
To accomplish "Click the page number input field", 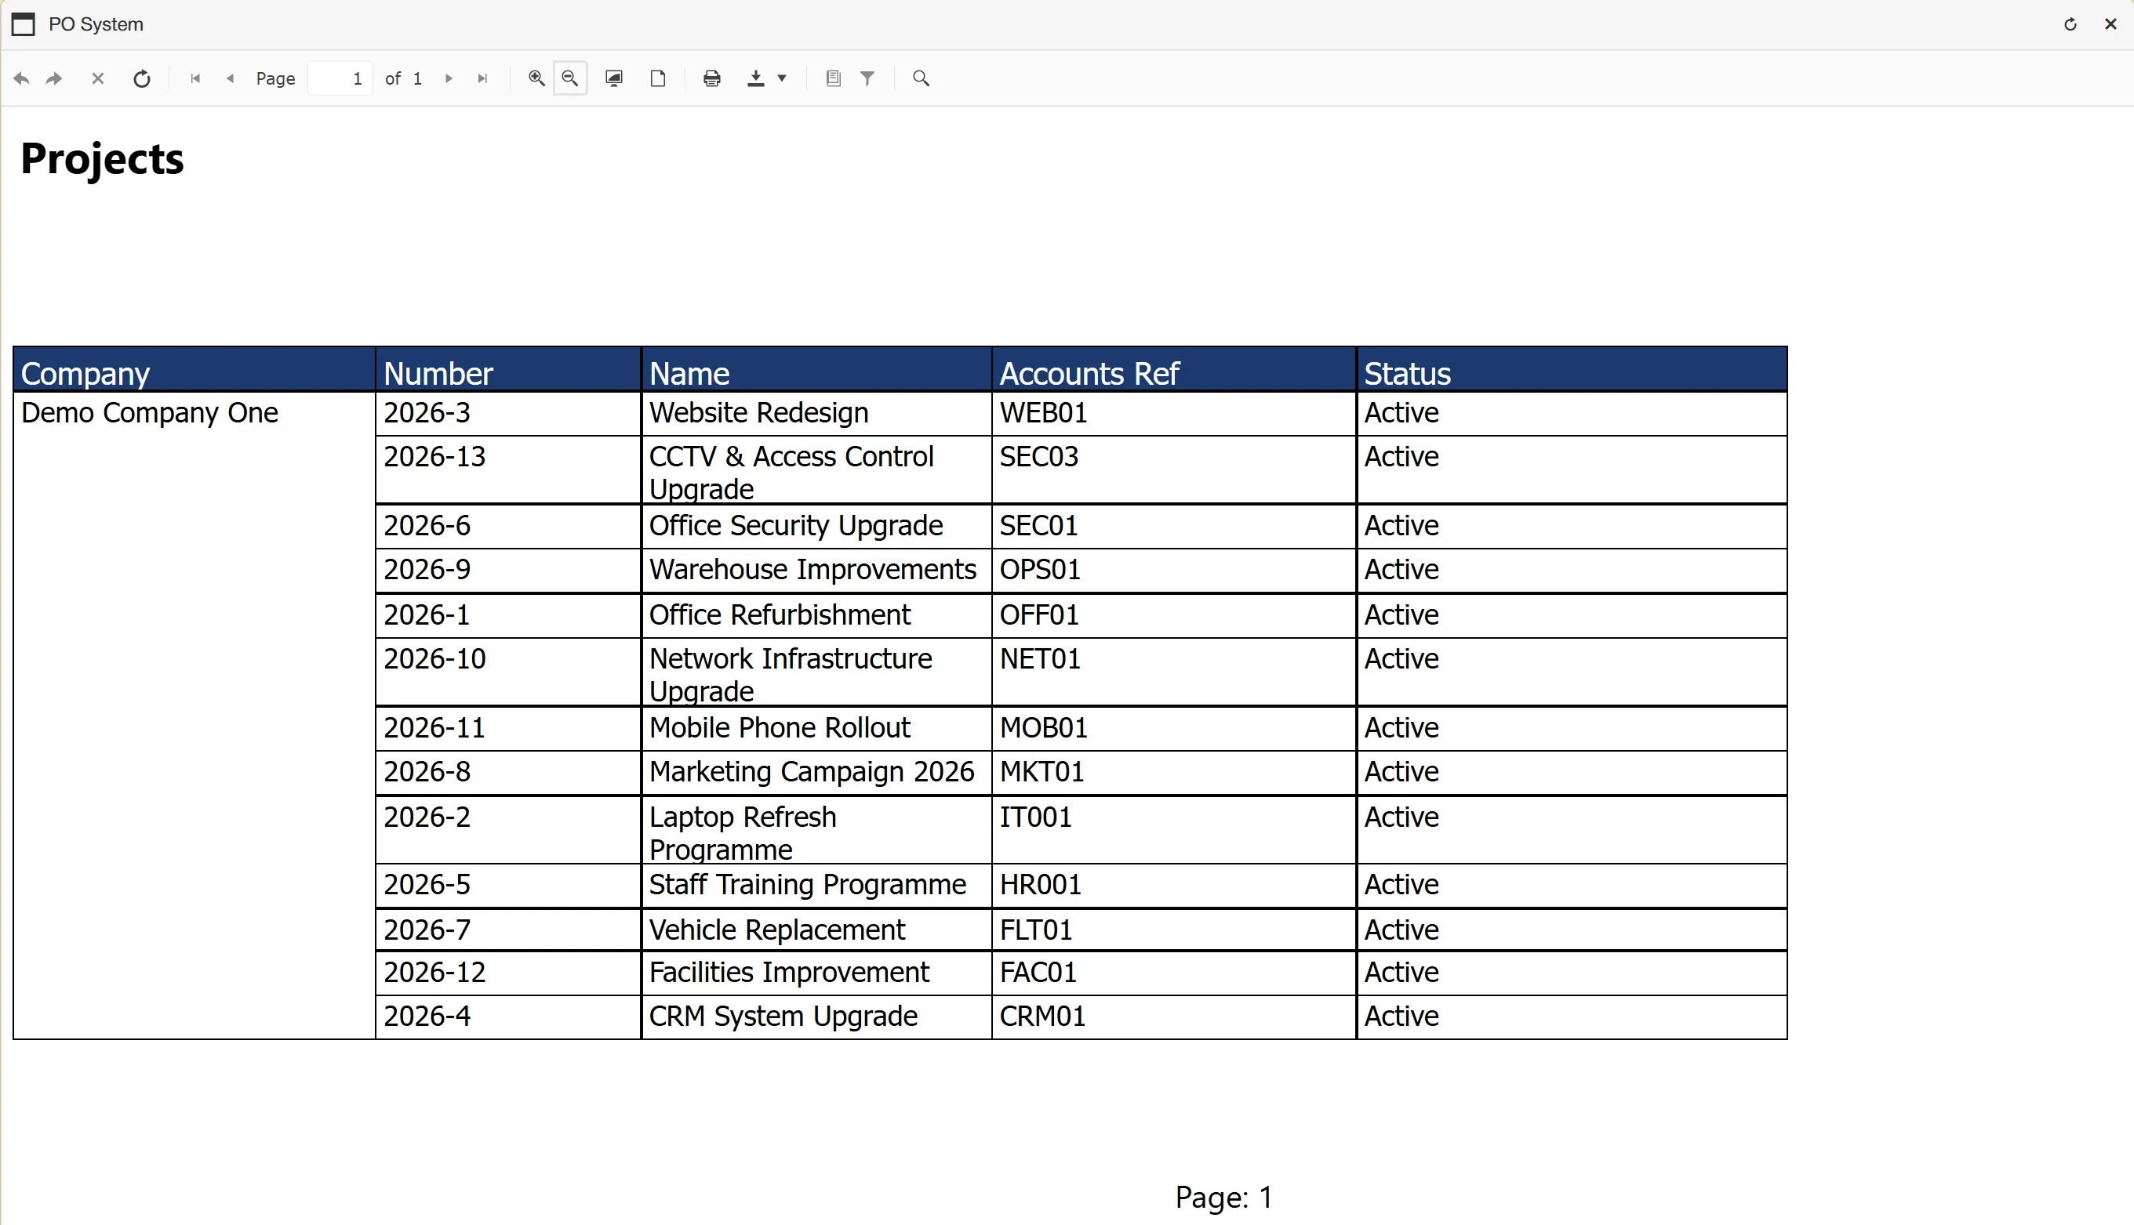I will pos(340,78).
